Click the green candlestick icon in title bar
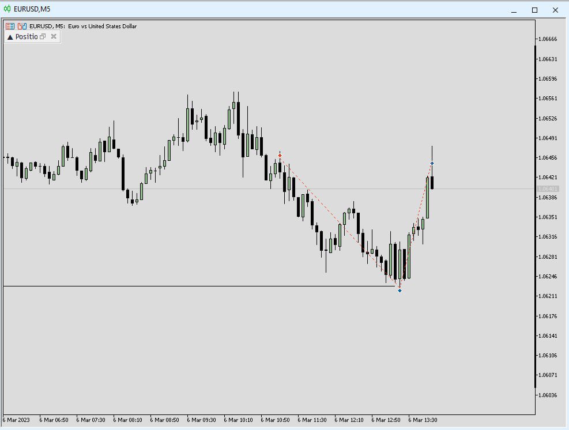 (7, 9)
